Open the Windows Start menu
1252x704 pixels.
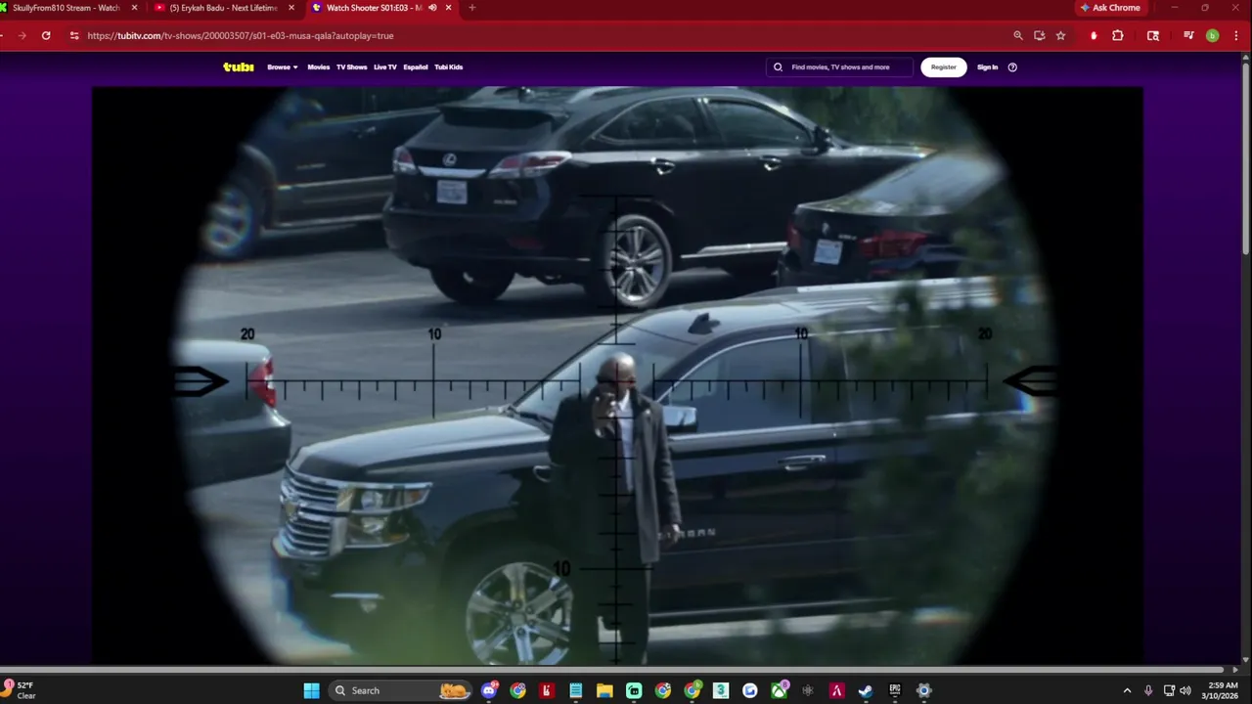click(x=311, y=690)
